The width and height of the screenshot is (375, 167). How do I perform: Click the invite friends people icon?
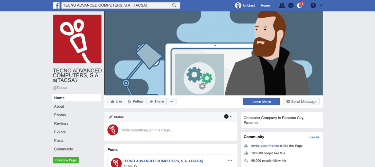(x=246, y=146)
